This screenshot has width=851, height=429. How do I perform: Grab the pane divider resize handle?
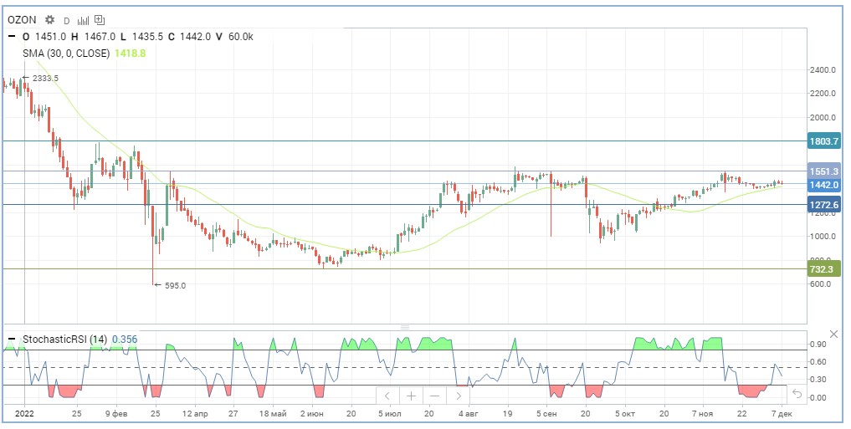pyautogui.click(x=405, y=327)
